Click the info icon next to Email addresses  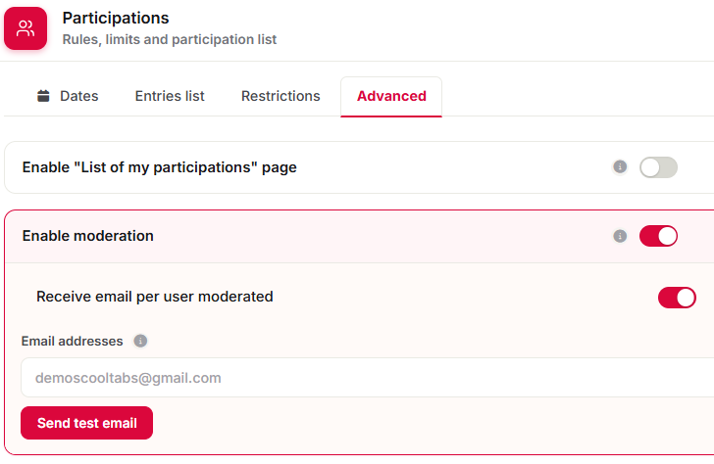click(140, 341)
